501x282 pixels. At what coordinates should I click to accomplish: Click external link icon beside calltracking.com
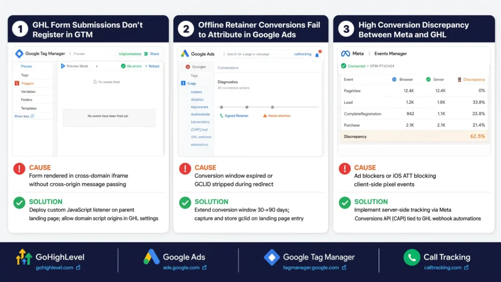point(466,267)
